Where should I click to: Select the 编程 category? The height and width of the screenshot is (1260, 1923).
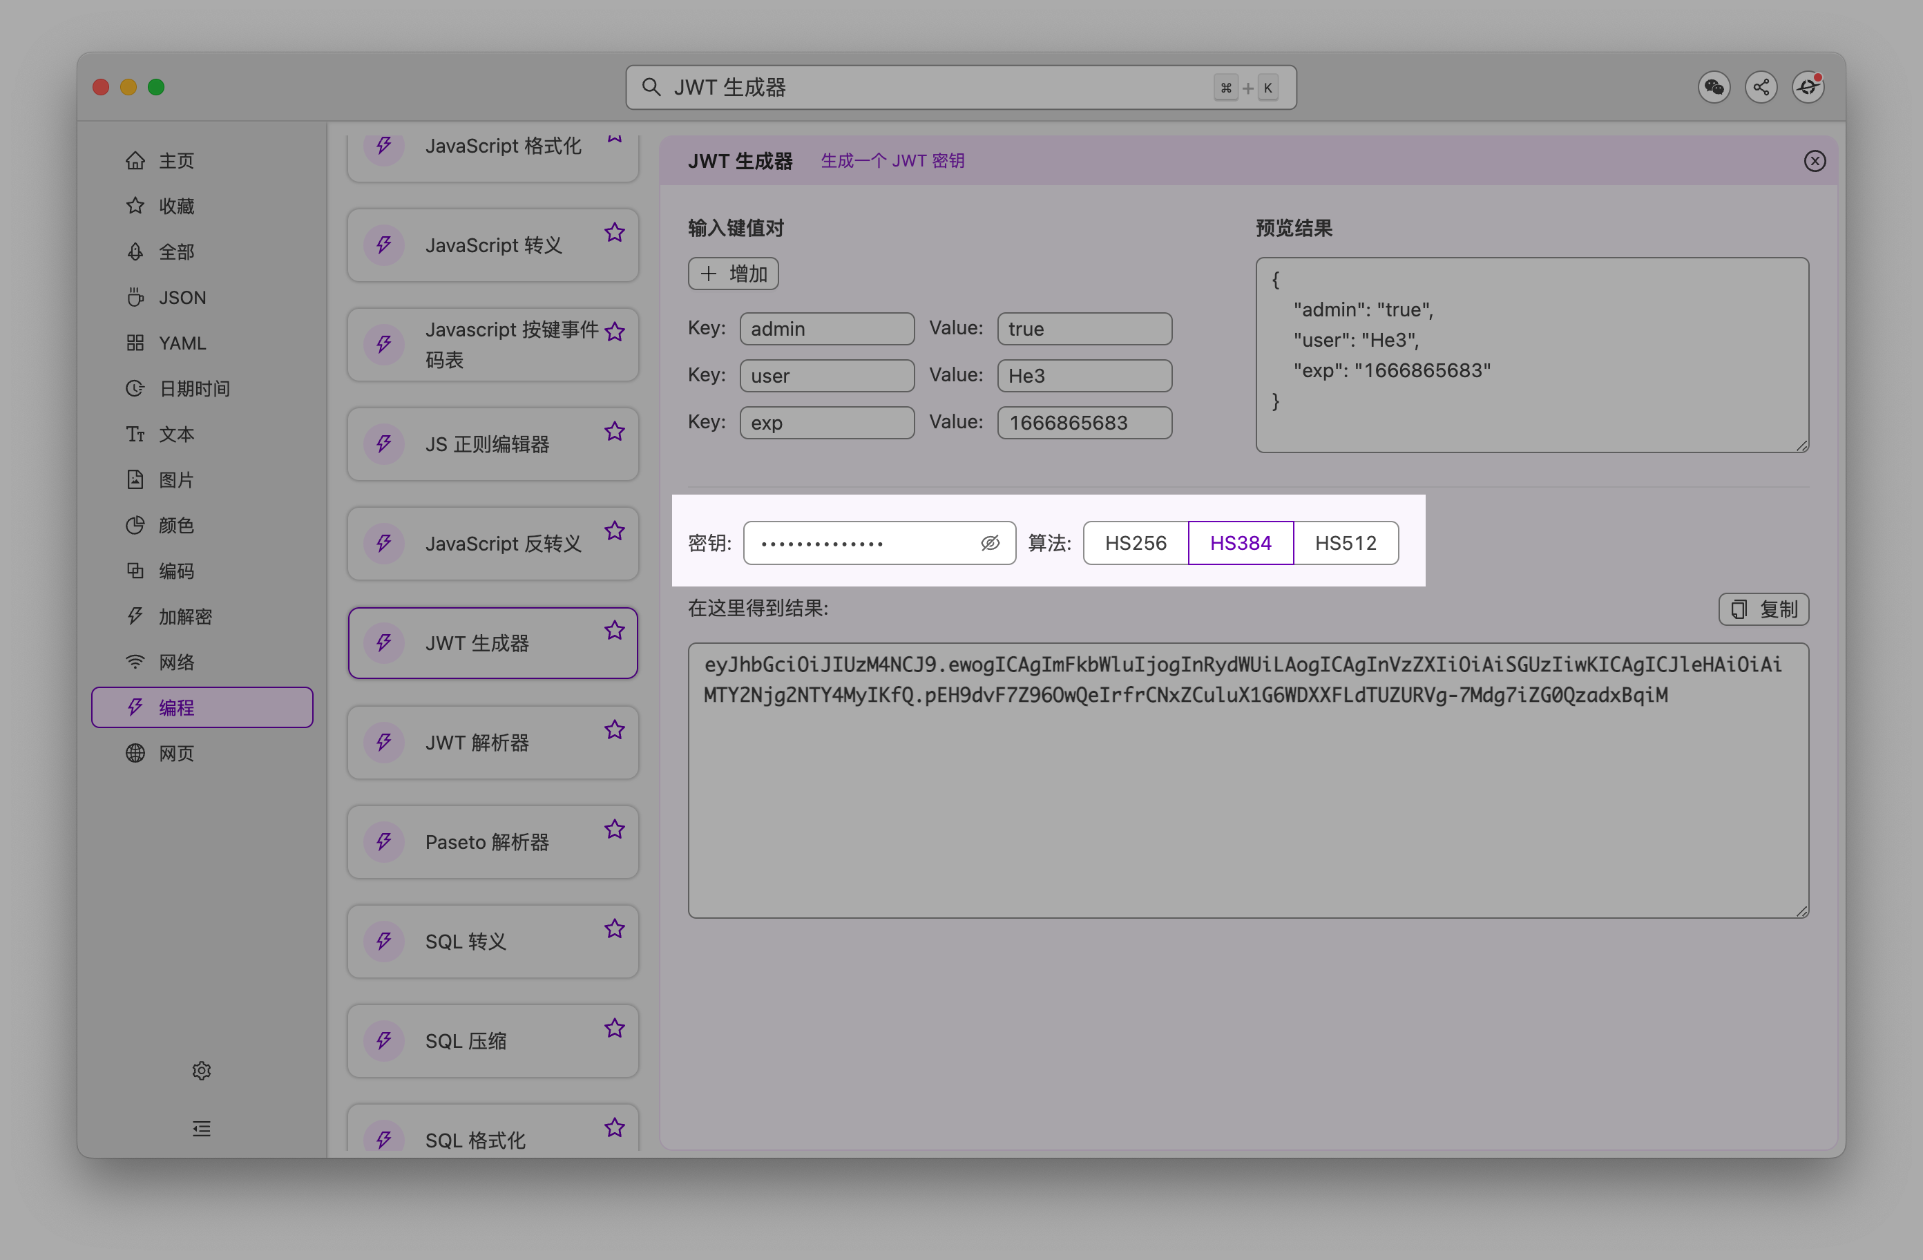(x=202, y=707)
